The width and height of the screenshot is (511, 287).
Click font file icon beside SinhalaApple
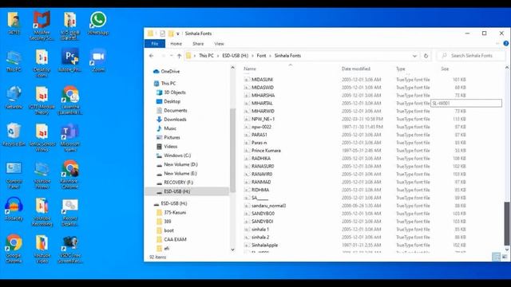[247, 245]
